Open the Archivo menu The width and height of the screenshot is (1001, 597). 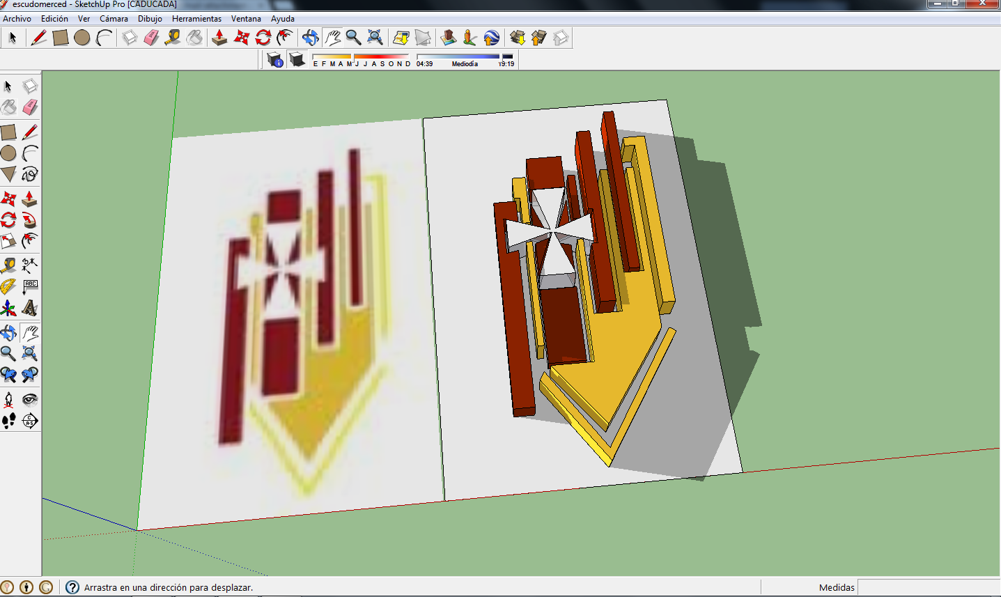pyautogui.click(x=17, y=19)
